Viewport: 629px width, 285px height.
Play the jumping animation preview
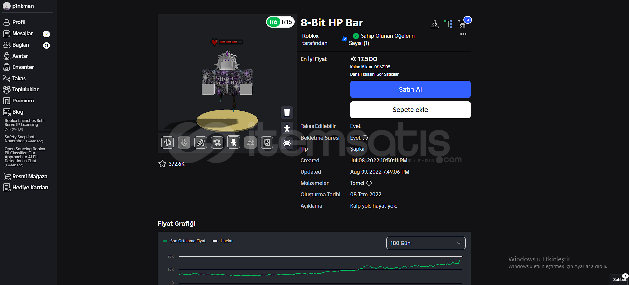pyautogui.click(x=217, y=142)
